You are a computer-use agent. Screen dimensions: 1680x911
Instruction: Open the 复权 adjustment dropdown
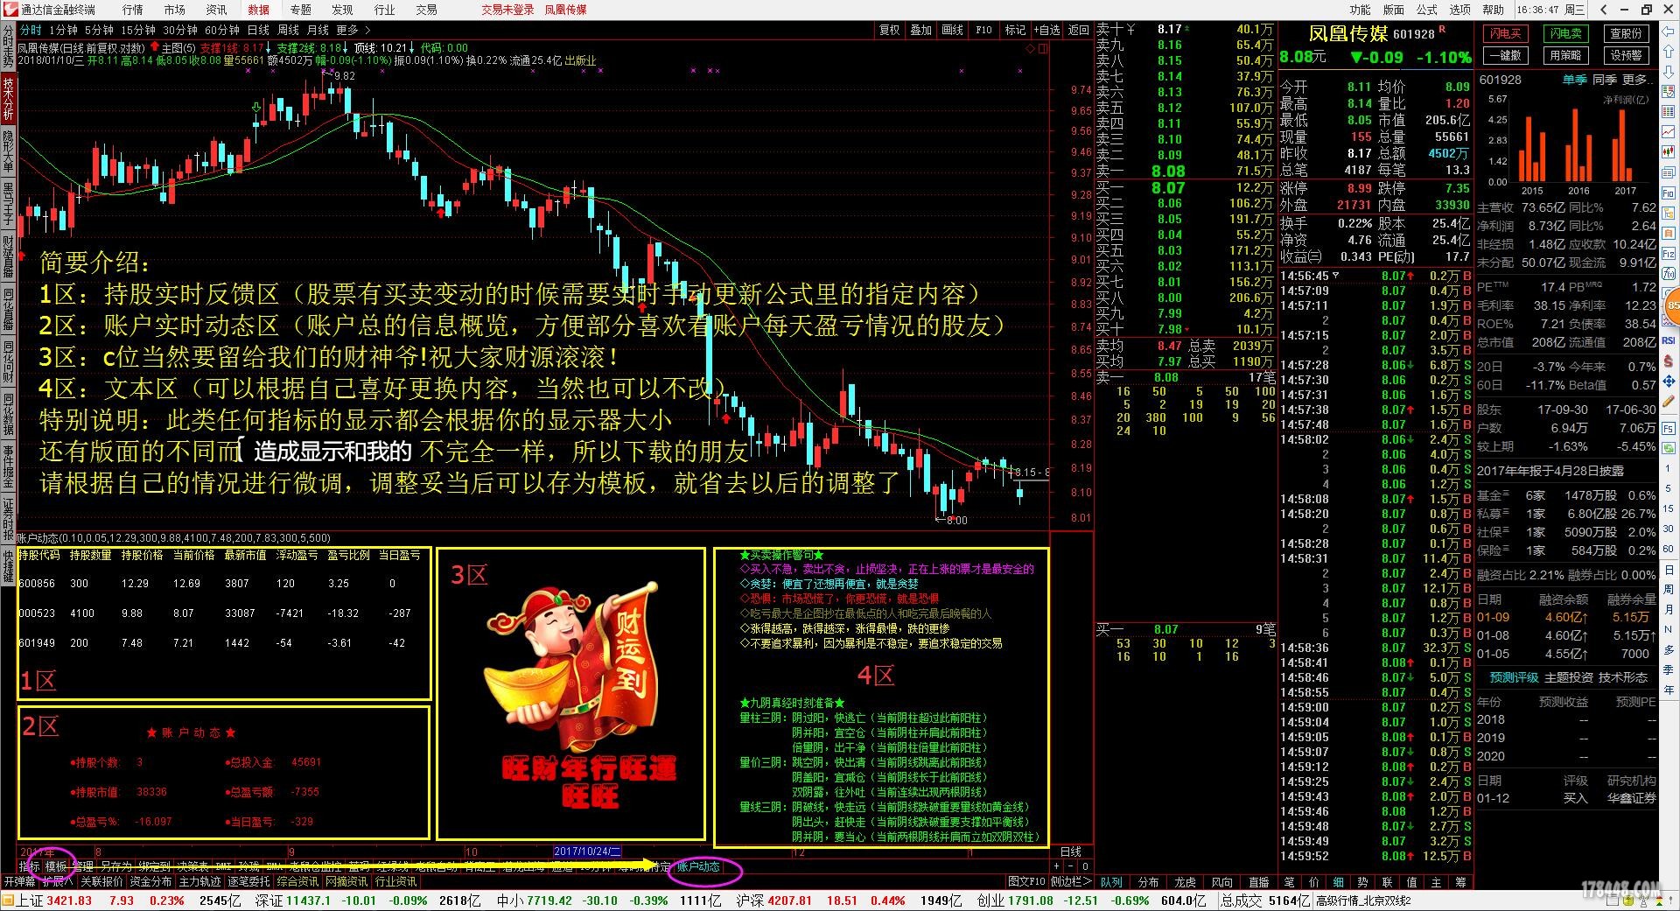(x=890, y=30)
